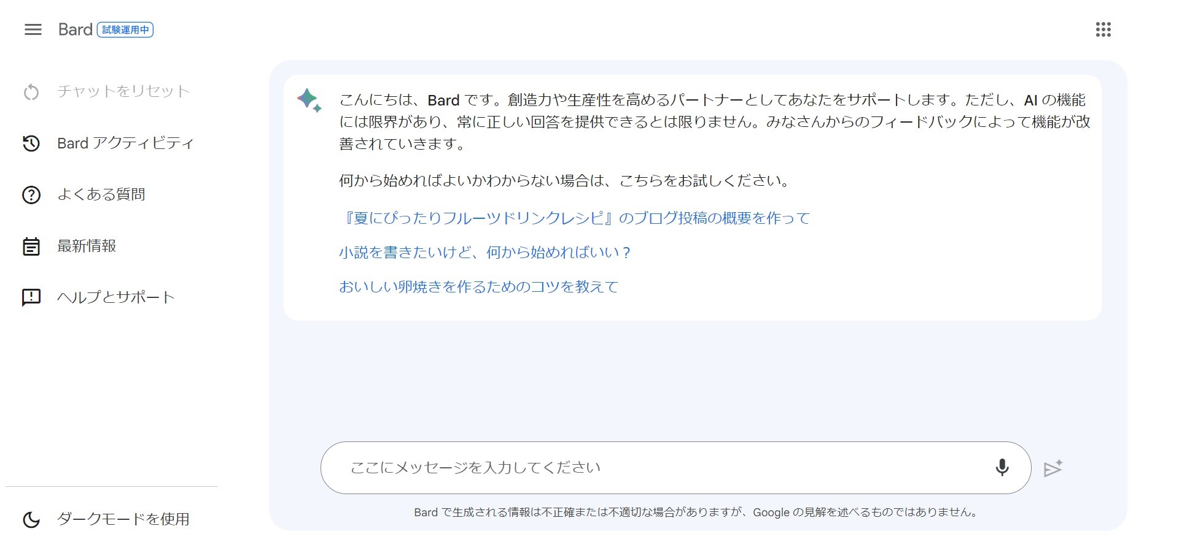Activate the microphone voice input icon
Viewport: 1179px width, 553px height.
tap(1002, 467)
